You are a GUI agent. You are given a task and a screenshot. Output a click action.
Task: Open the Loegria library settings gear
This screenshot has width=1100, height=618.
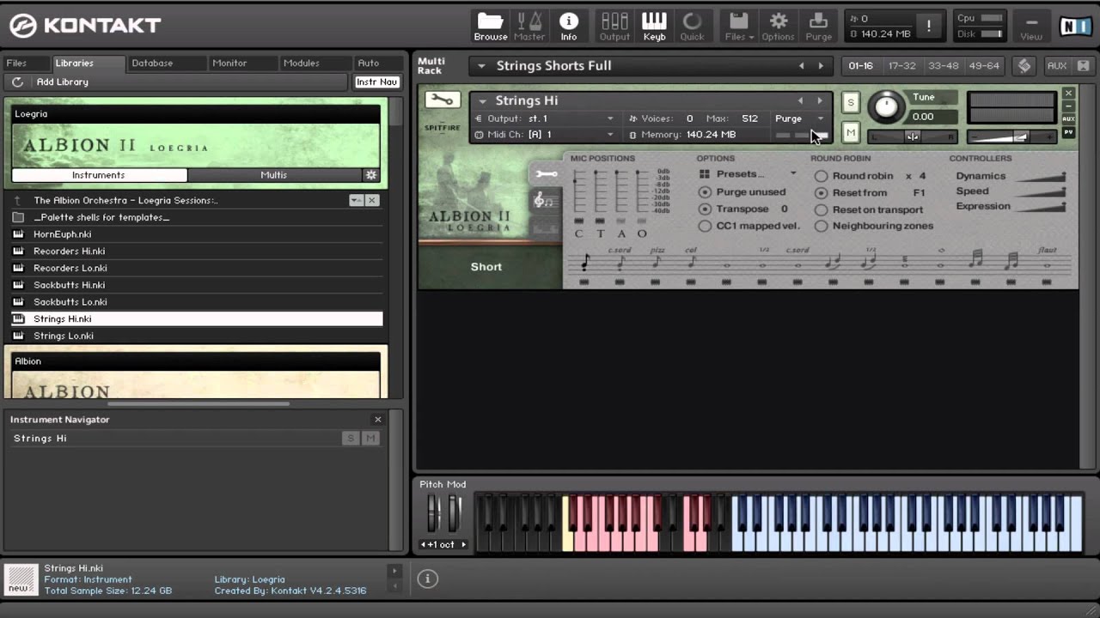pyautogui.click(x=371, y=175)
